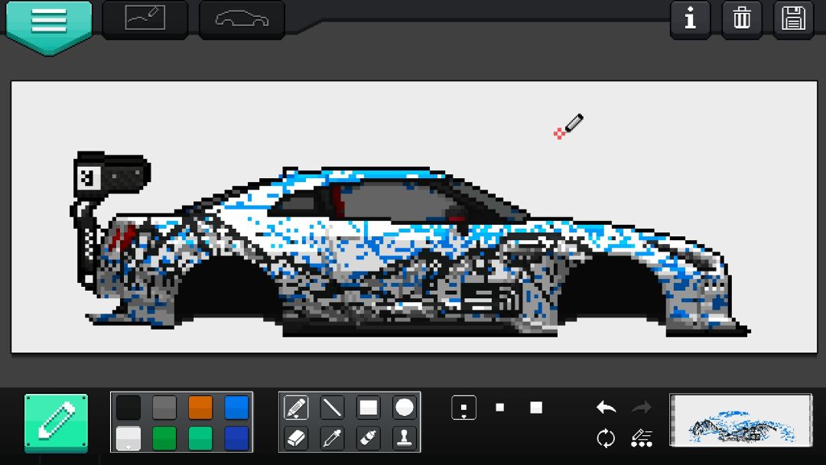Viewport: 826px width, 465px height.
Task: Select the rectangle shape tool
Action: coord(368,408)
